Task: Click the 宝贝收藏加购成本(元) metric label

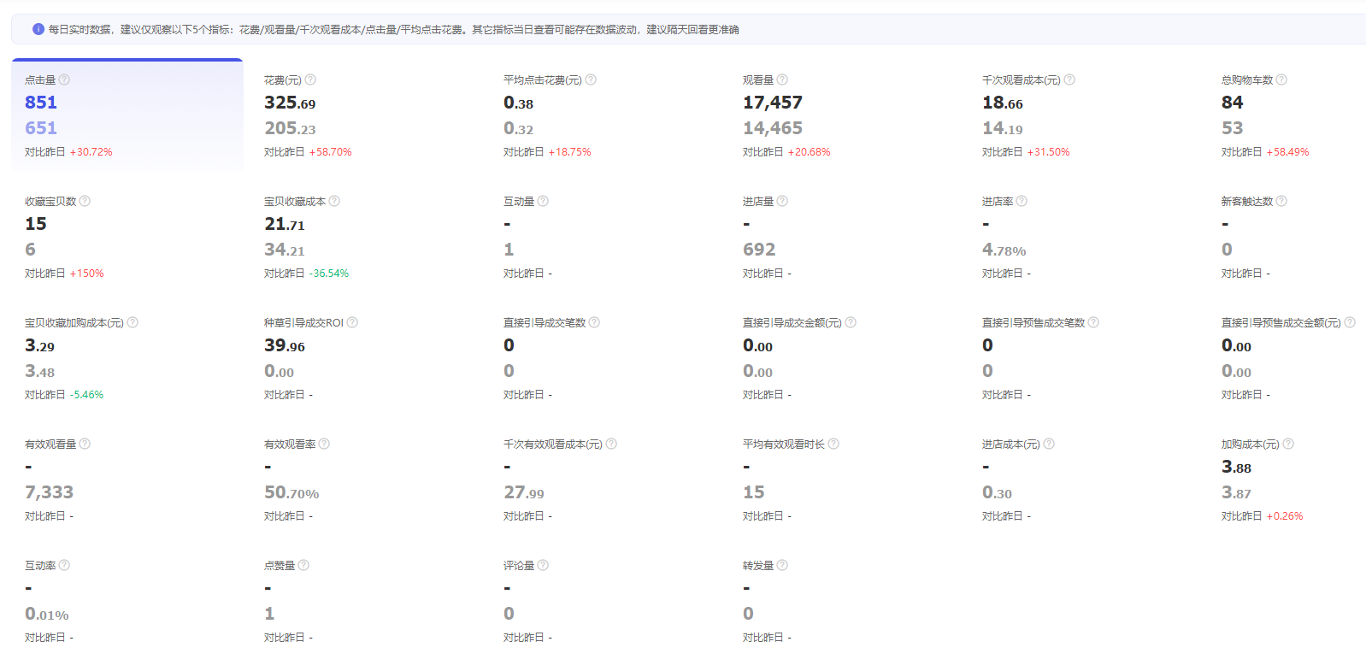Action: 74,322
